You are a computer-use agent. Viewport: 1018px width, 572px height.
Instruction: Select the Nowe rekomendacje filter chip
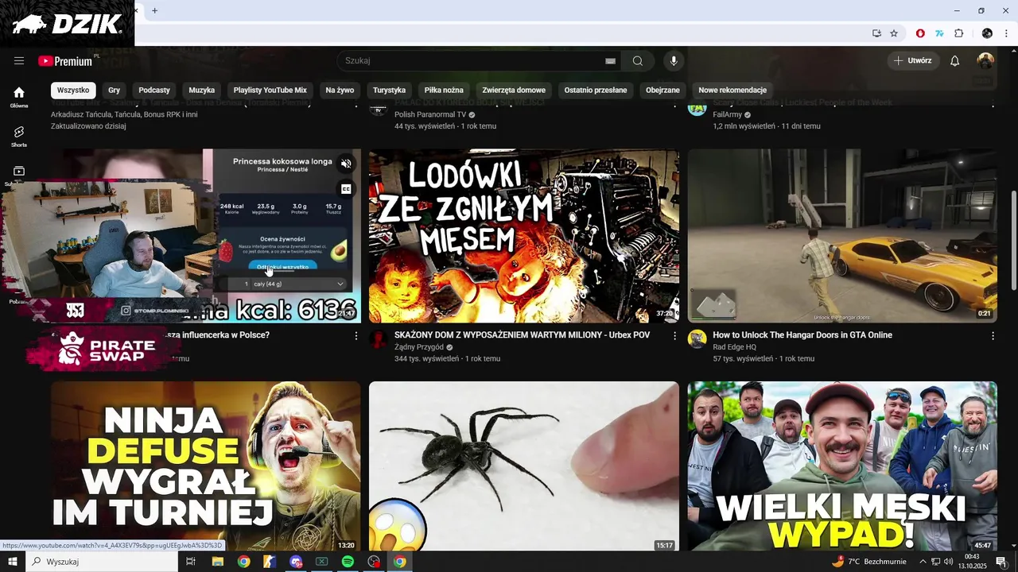point(732,90)
